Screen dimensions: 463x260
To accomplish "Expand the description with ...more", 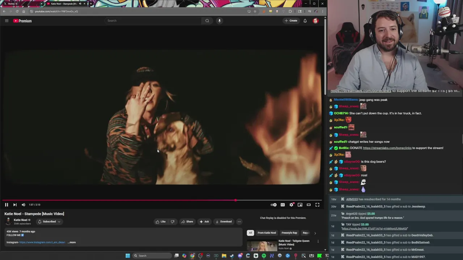I will click(x=72, y=242).
